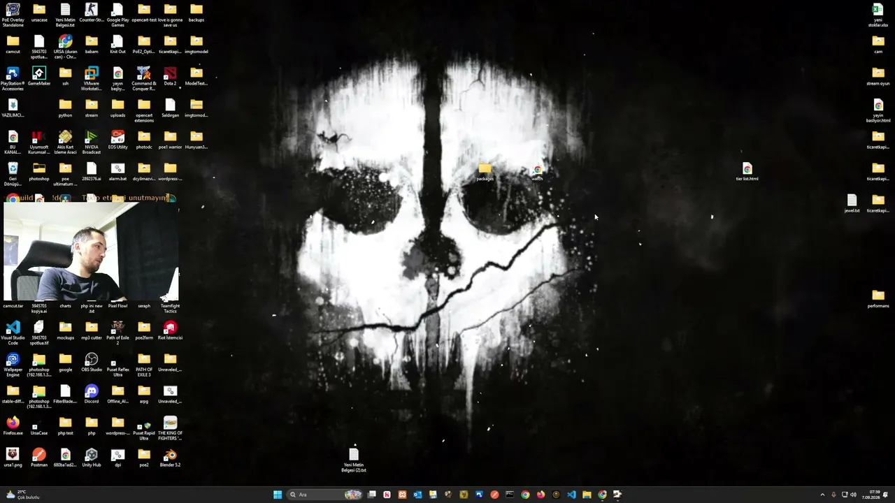This screenshot has height=503, width=895.
Task: Select the Visual Studio Code desktop icon
Action: [x=13, y=333]
